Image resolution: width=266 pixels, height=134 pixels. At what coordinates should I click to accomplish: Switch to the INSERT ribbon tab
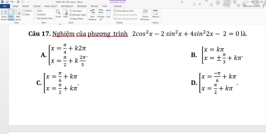tap(26, 6)
